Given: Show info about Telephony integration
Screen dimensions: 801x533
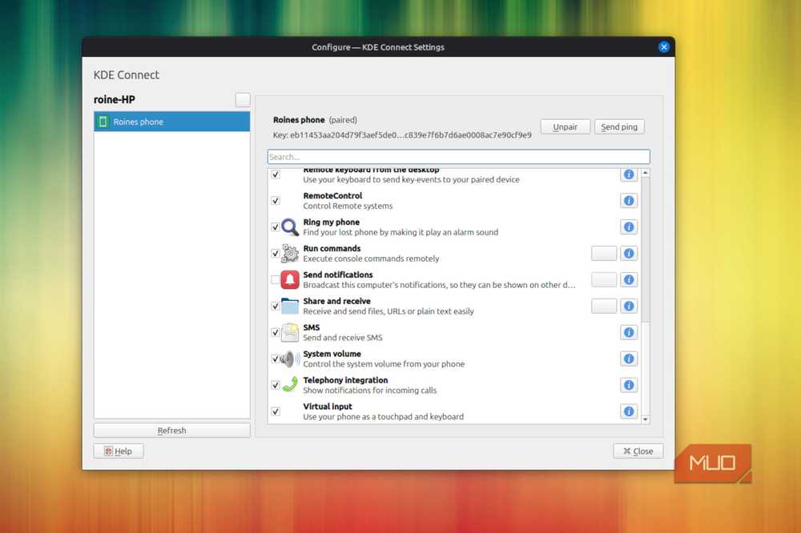Looking at the screenshot, I should 629,385.
